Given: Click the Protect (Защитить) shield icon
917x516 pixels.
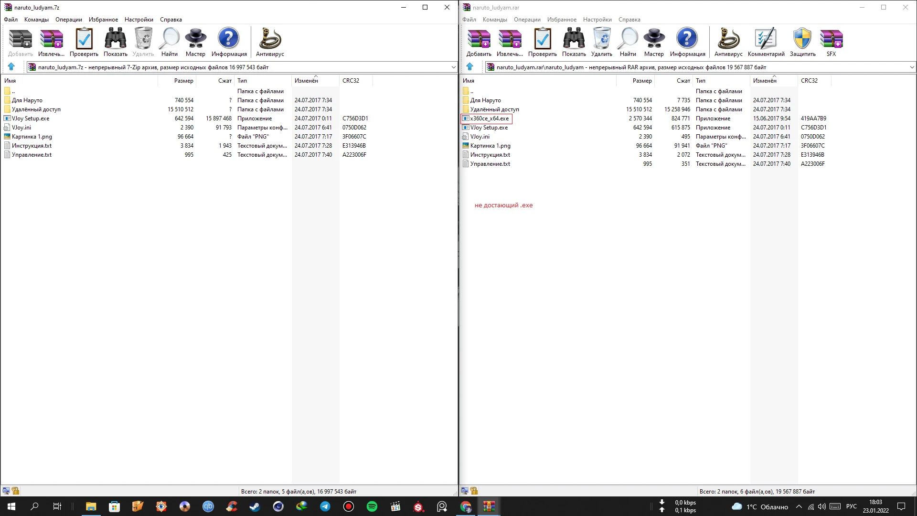Looking at the screenshot, I should click(802, 42).
